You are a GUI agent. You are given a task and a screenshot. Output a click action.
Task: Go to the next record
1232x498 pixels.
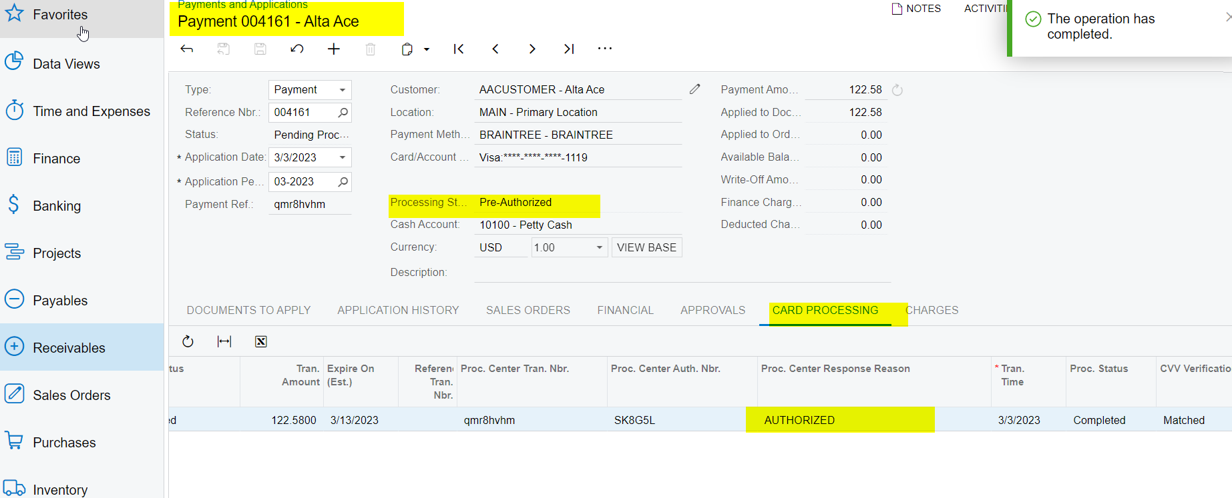[532, 49]
